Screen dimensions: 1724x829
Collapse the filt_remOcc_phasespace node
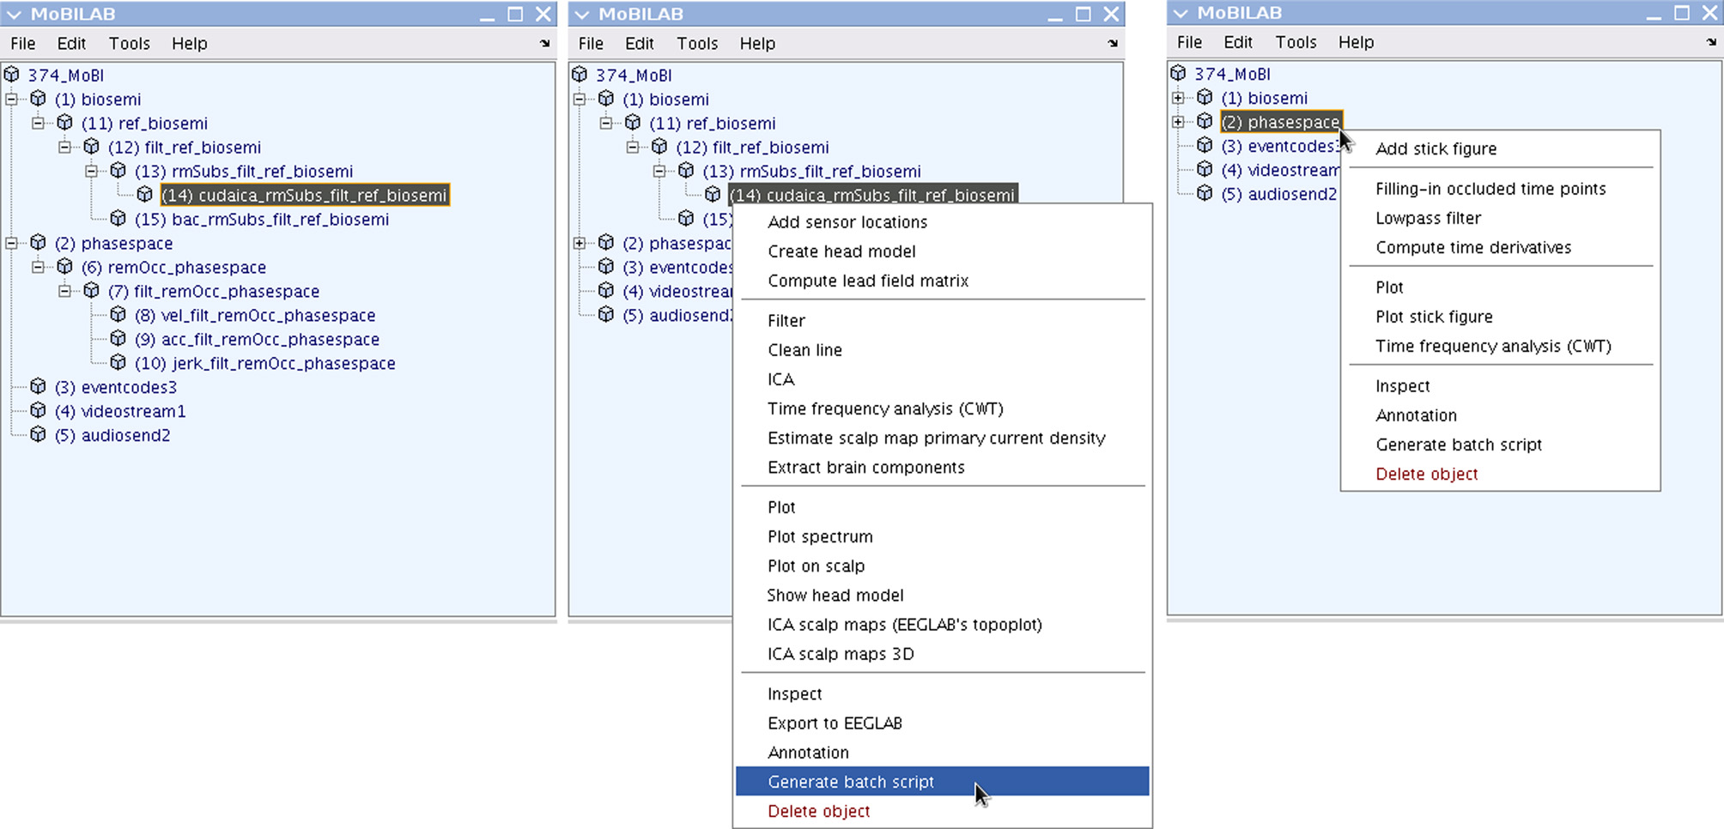point(65,291)
